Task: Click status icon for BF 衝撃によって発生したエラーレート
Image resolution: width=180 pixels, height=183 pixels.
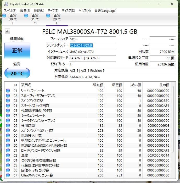Action: tap(8, 140)
